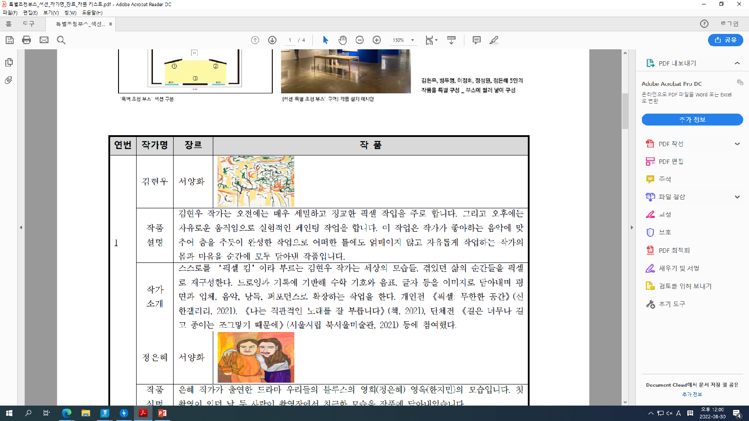Go to the next page arrow
The height and width of the screenshot is (421, 749).
272,40
